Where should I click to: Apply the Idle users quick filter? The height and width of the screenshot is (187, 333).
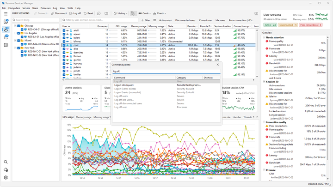220,20
